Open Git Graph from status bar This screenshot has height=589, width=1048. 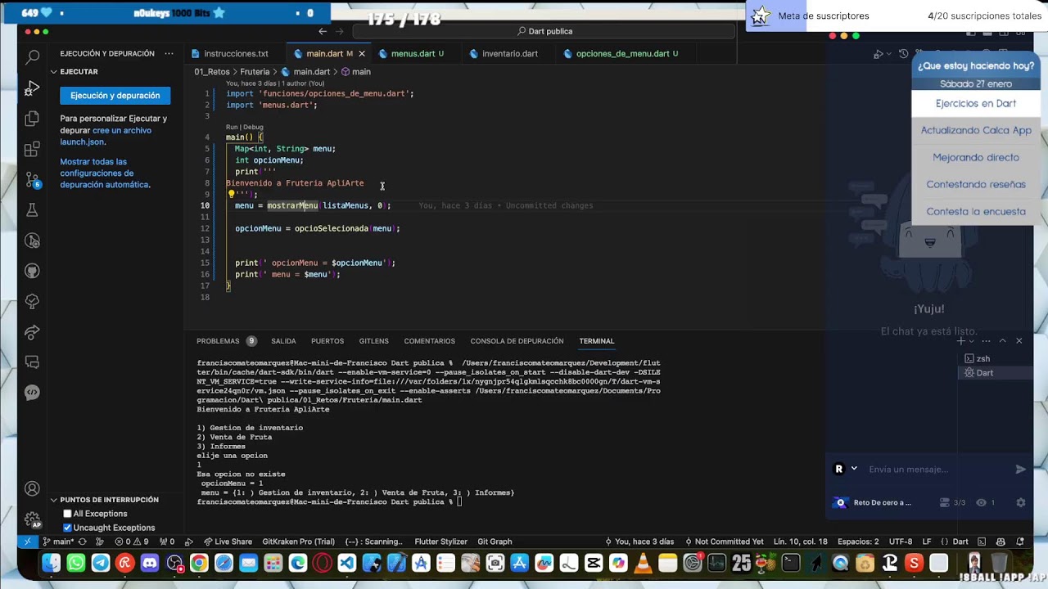point(495,542)
